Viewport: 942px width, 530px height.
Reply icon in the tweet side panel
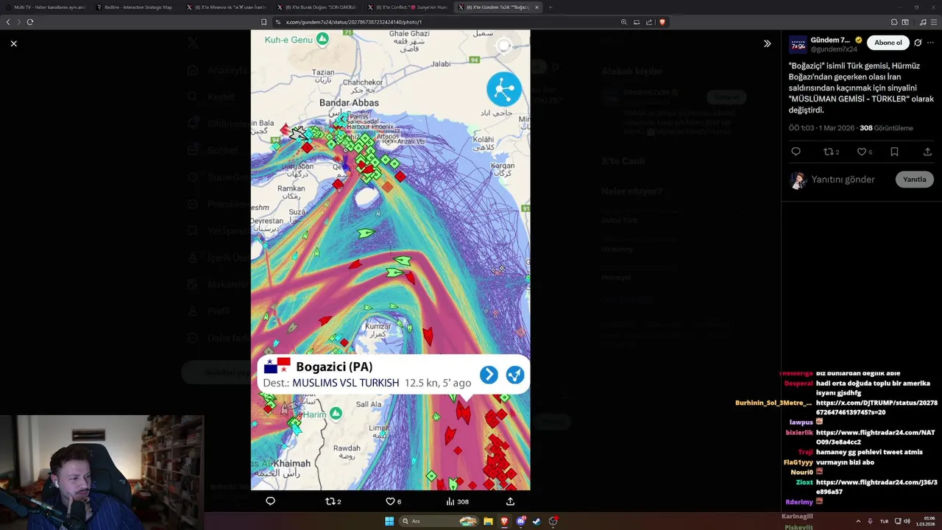point(796,152)
